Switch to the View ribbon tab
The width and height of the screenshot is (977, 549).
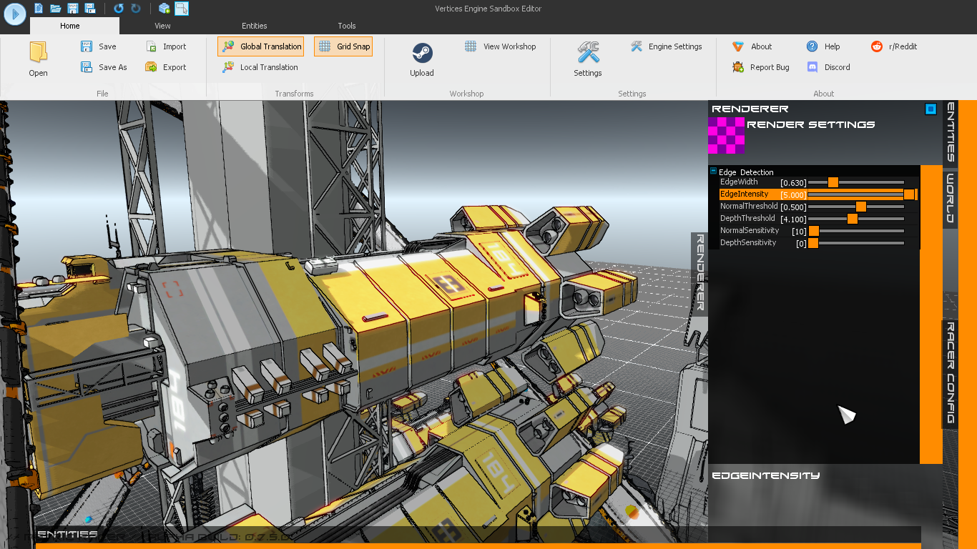[x=162, y=26]
